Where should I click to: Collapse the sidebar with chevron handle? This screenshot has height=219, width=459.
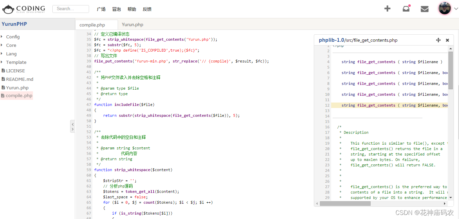pyautogui.click(x=72, y=126)
